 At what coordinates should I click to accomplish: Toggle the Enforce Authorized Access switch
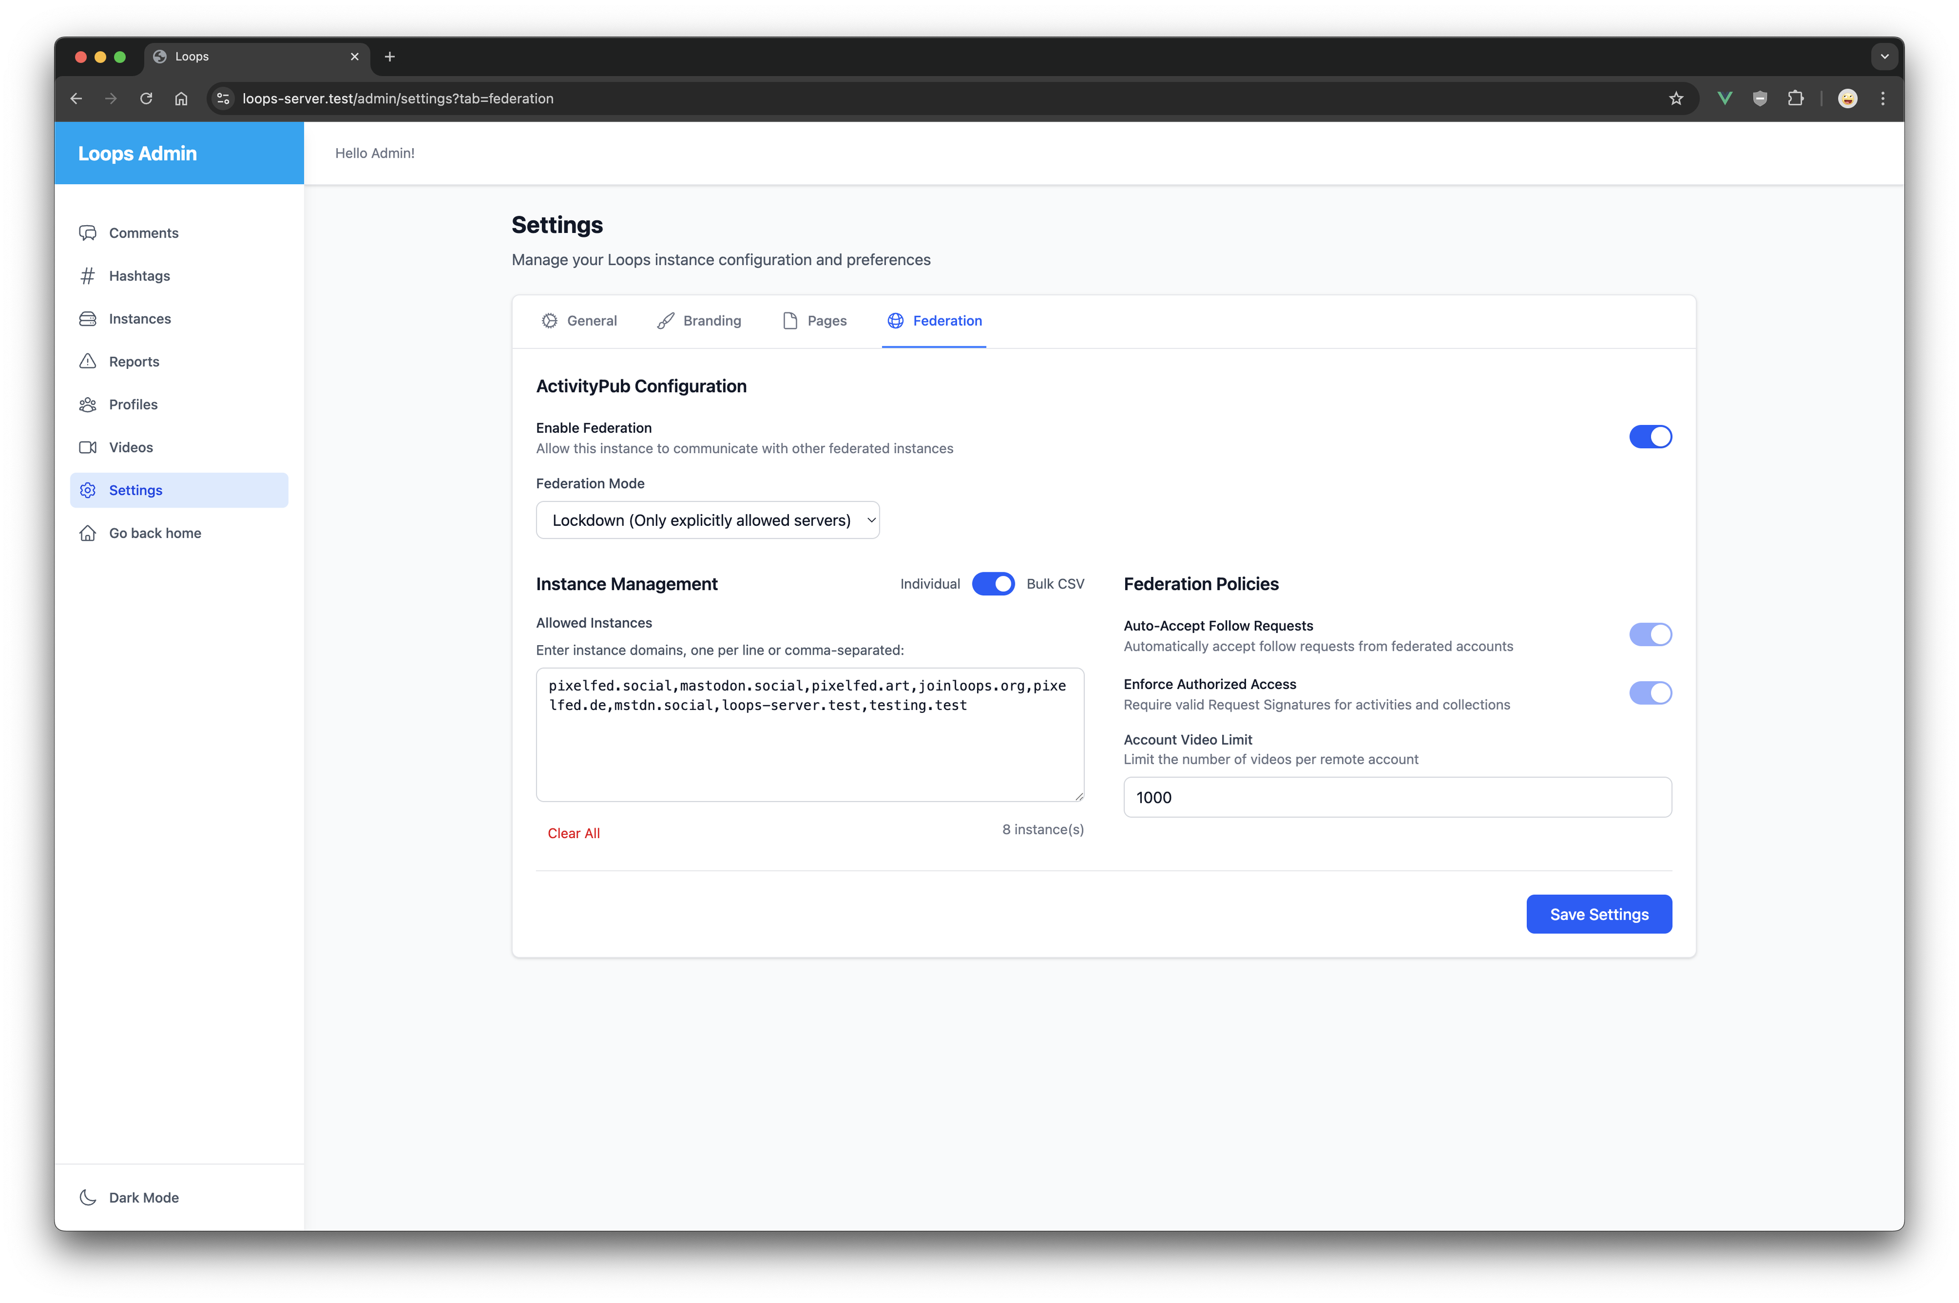1650,693
